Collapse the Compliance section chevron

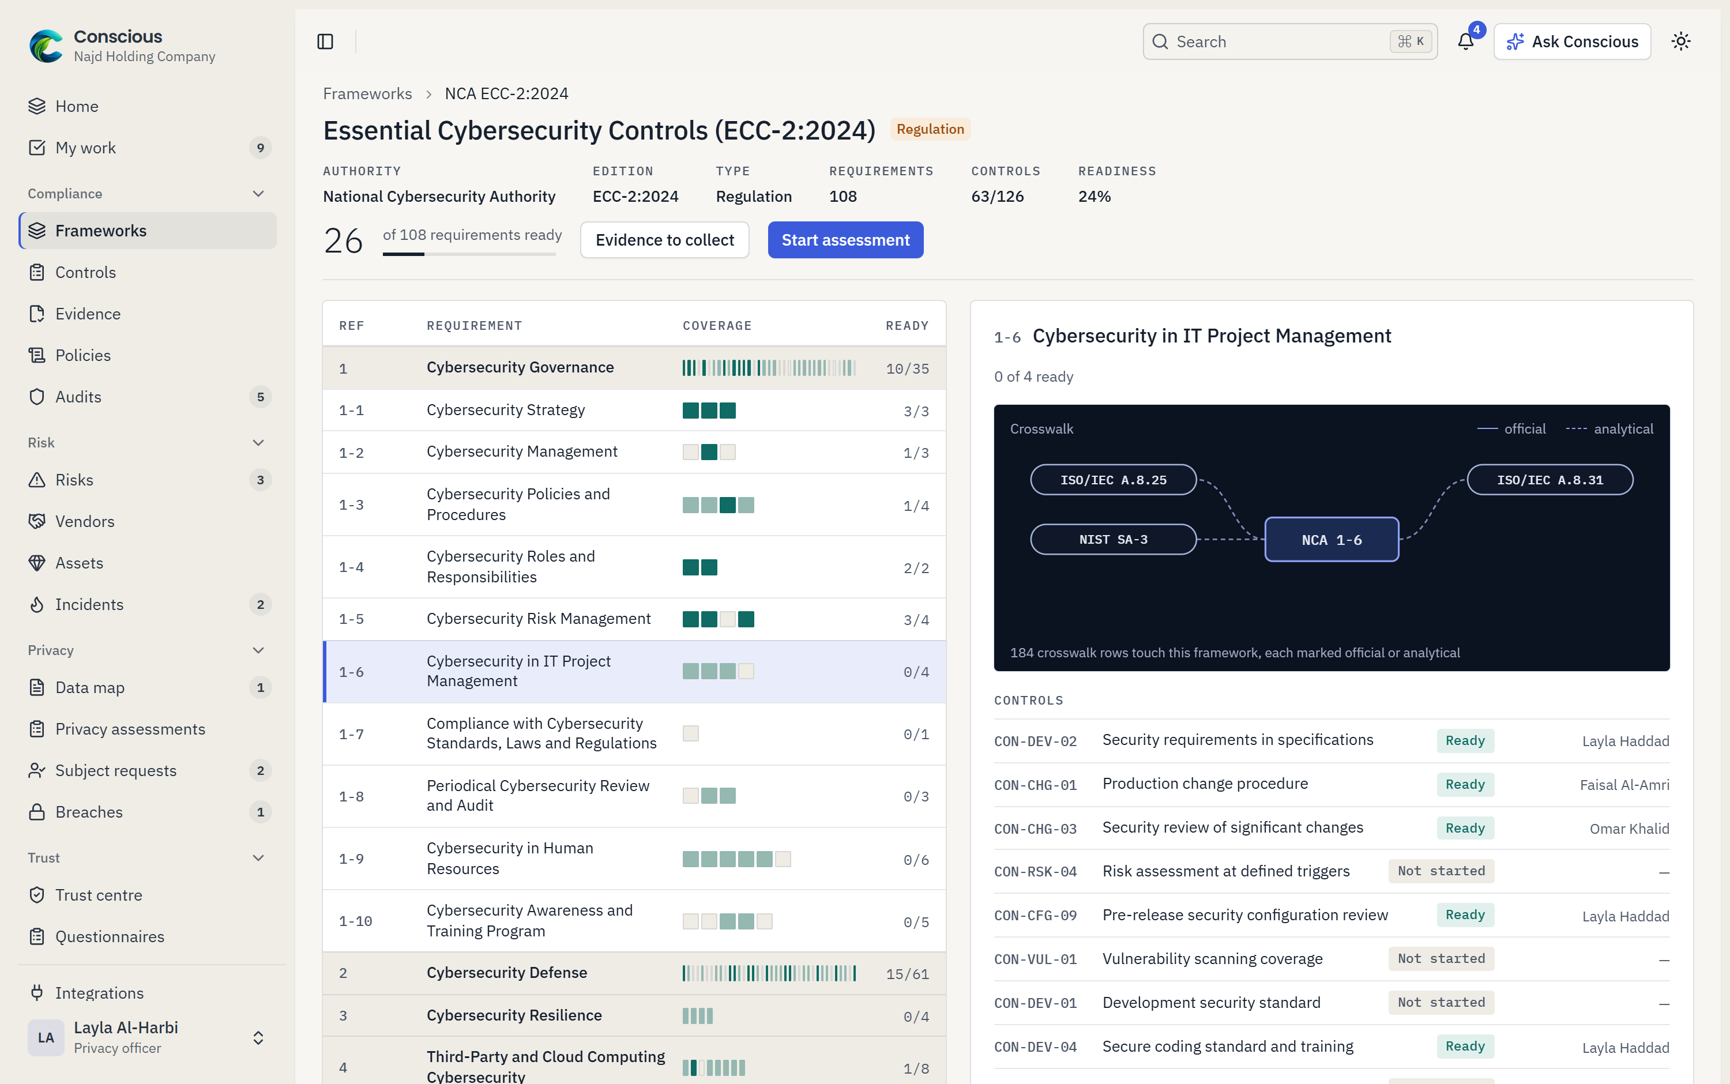259,194
